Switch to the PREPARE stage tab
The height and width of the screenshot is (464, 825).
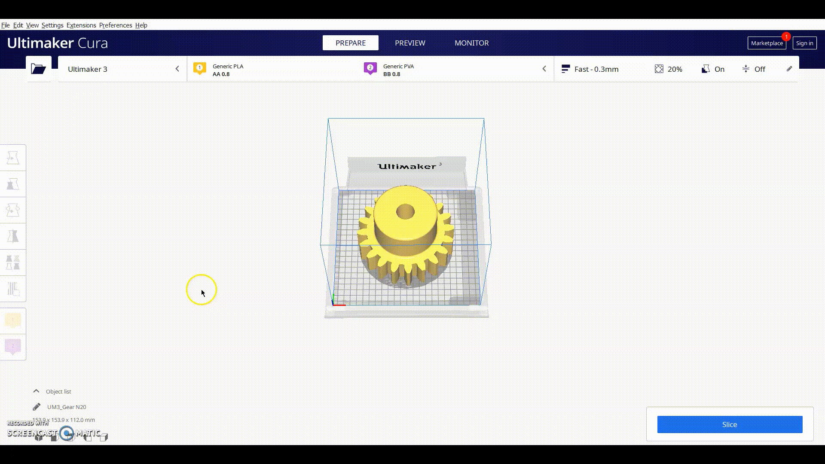click(351, 43)
